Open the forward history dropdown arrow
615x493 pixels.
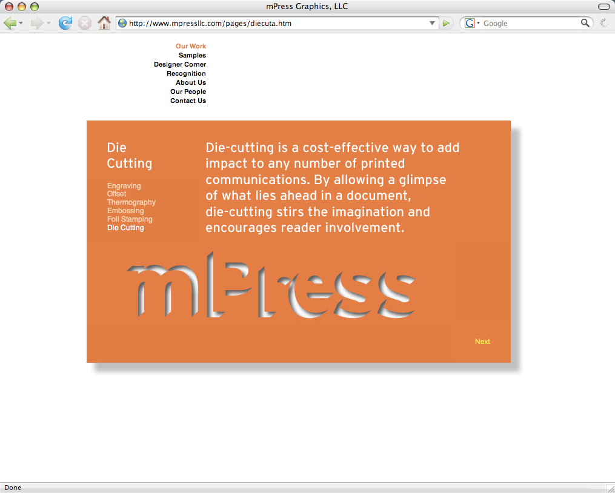(x=48, y=23)
